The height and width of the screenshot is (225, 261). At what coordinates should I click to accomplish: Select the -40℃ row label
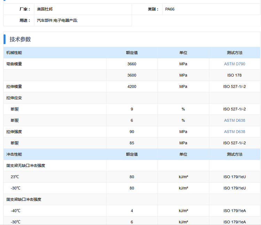16,211
